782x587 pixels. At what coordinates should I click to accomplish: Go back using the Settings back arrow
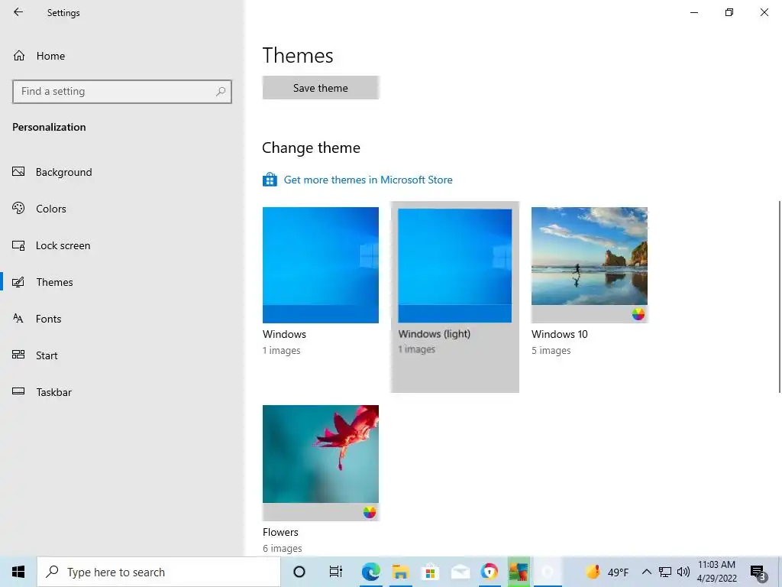point(18,12)
